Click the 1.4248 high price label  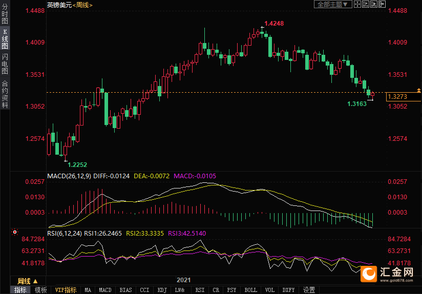(x=274, y=24)
